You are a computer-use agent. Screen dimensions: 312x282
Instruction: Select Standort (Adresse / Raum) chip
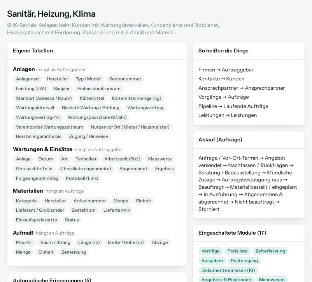click(x=44, y=98)
